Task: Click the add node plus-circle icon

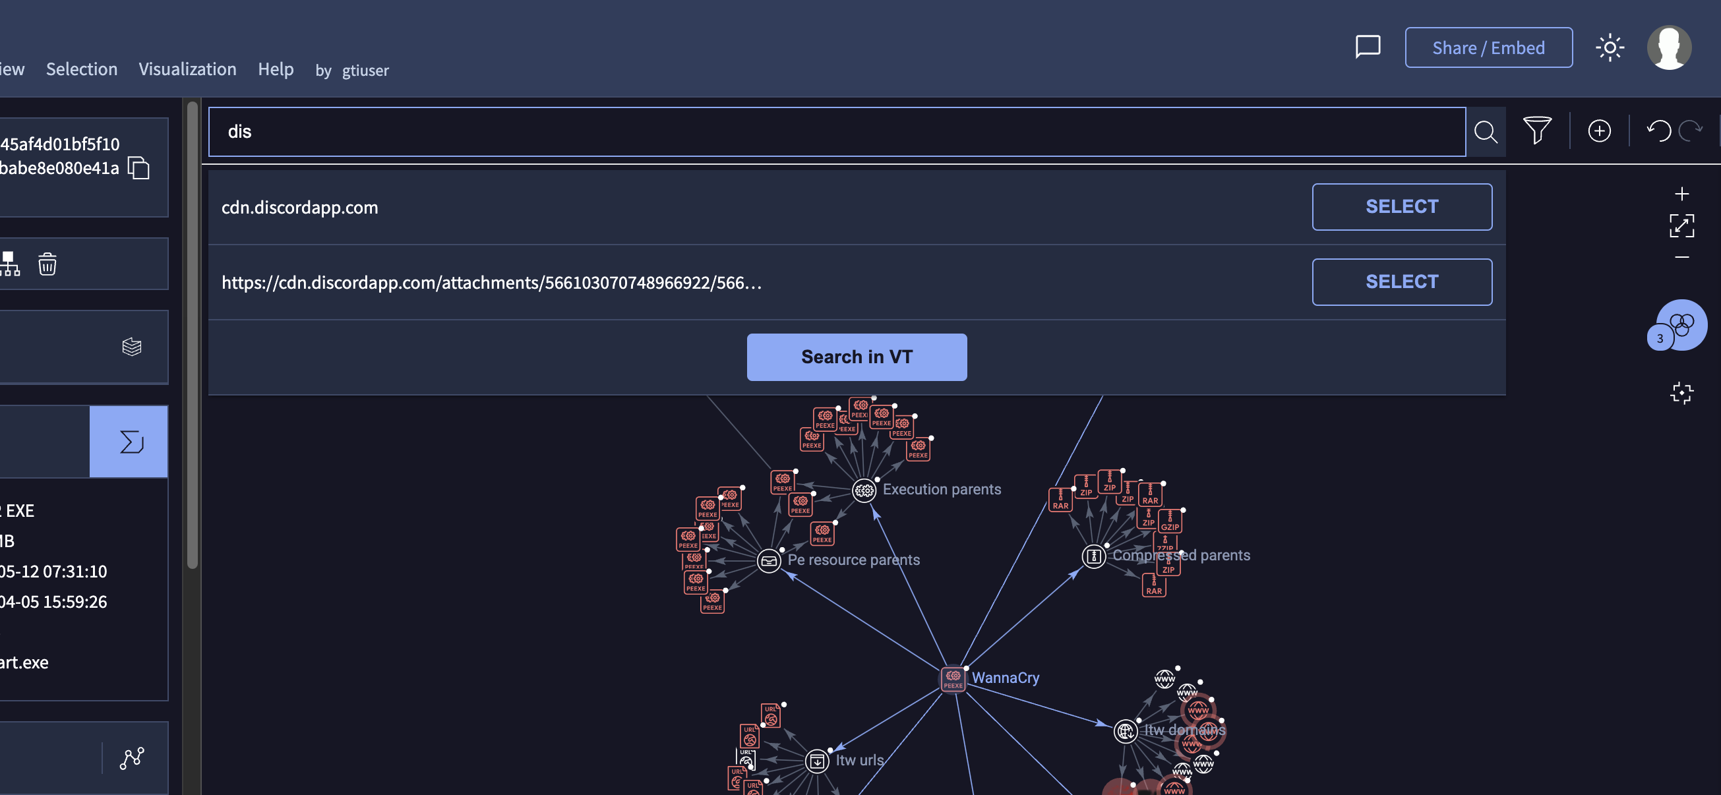Action: pos(1599,131)
